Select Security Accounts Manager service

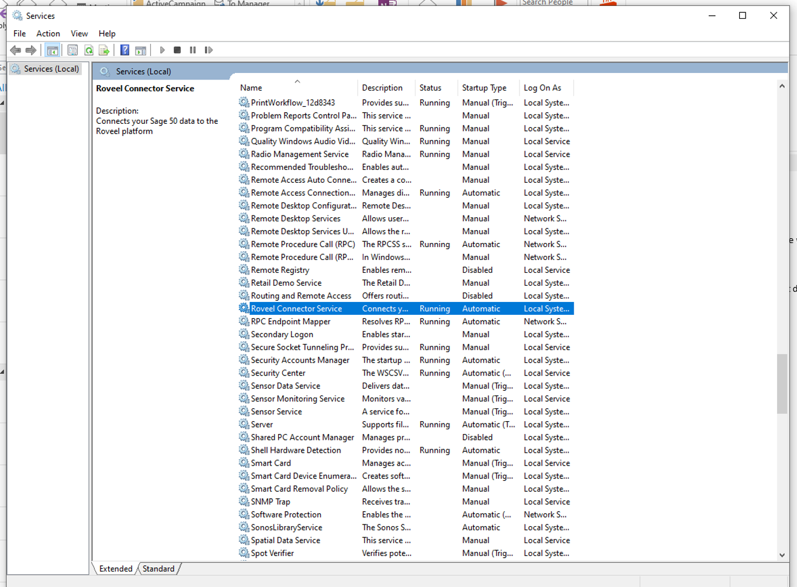tap(406, 360)
